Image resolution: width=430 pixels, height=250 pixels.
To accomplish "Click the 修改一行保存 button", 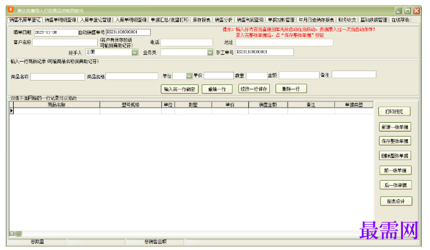I will coord(254,89).
